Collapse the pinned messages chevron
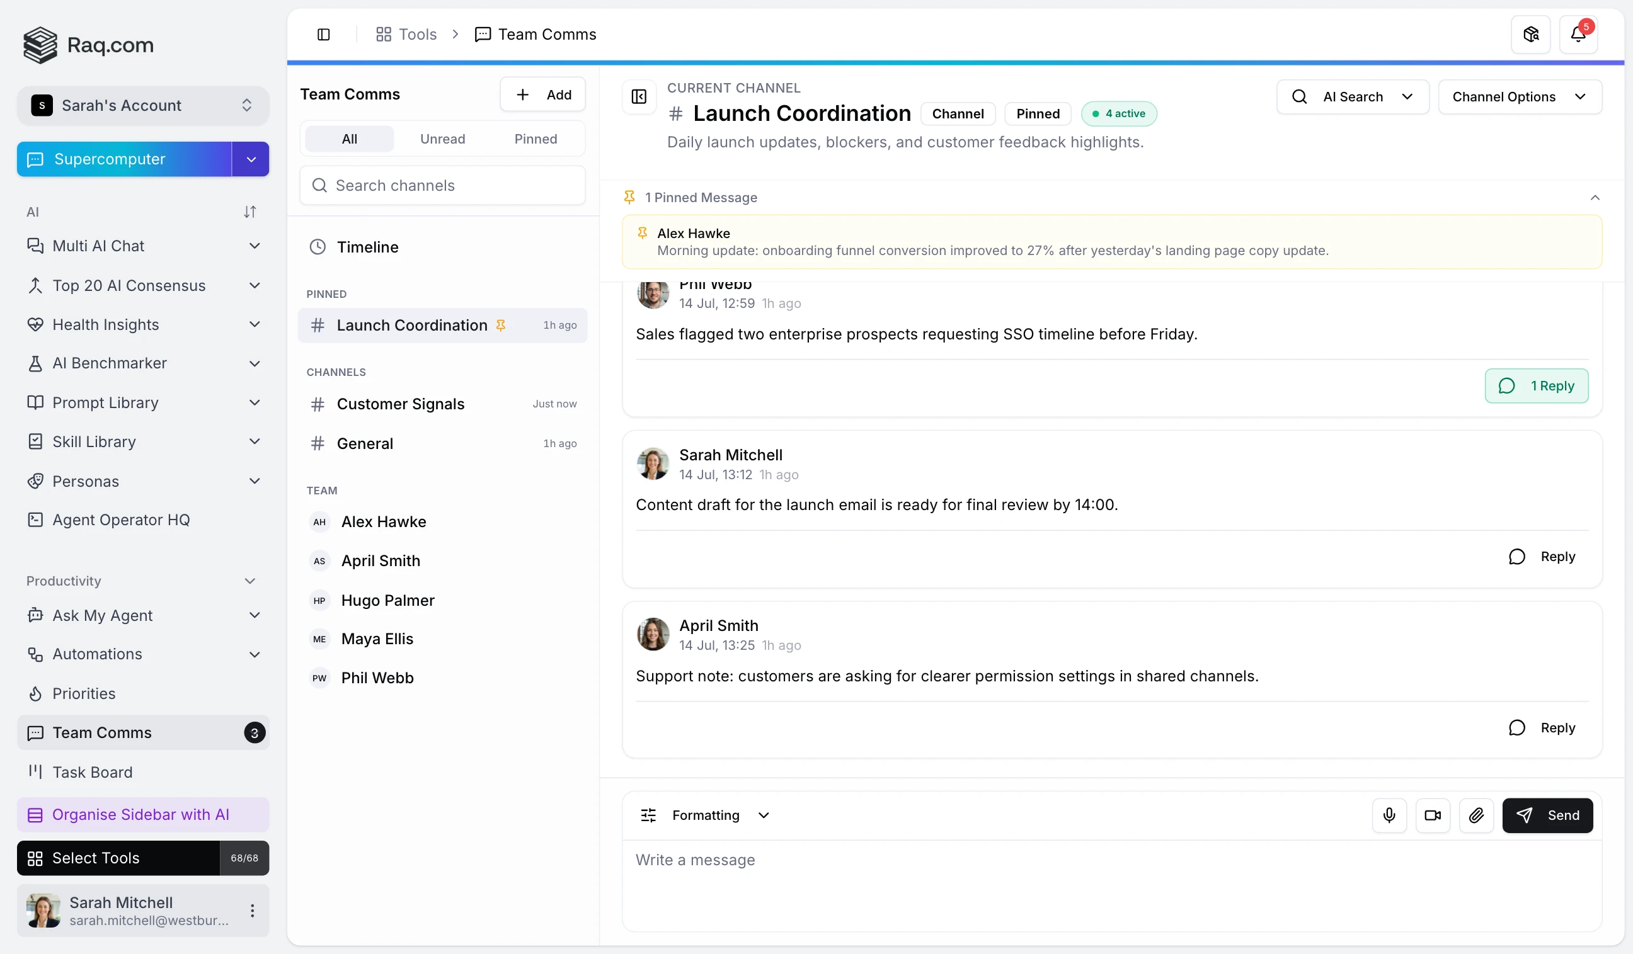The image size is (1633, 954). click(1595, 198)
